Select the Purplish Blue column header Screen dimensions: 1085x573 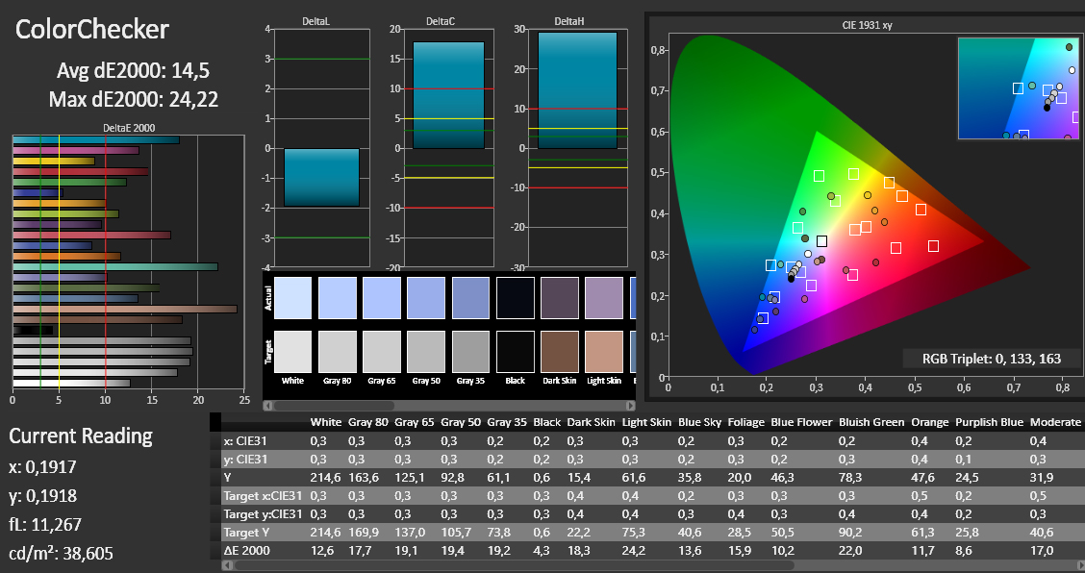(x=989, y=422)
